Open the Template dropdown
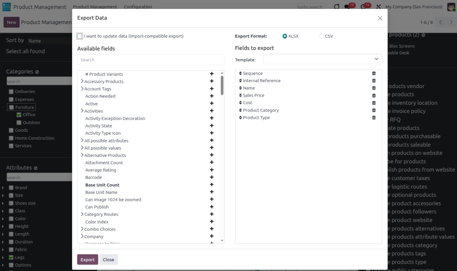The height and width of the screenshot is (271, 457). [x=322, y=59]
